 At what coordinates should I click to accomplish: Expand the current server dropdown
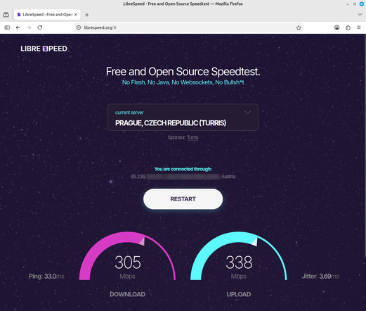tap(183, 118)
